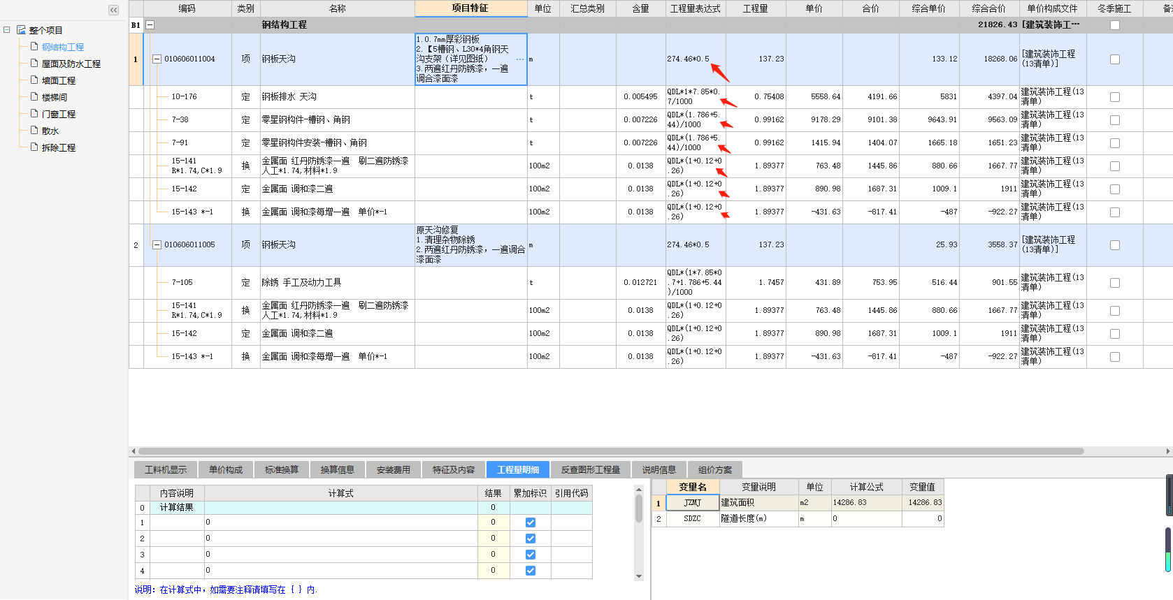
Task: Collapse item 010606011004 sub-rows
Action: [157, 59]
